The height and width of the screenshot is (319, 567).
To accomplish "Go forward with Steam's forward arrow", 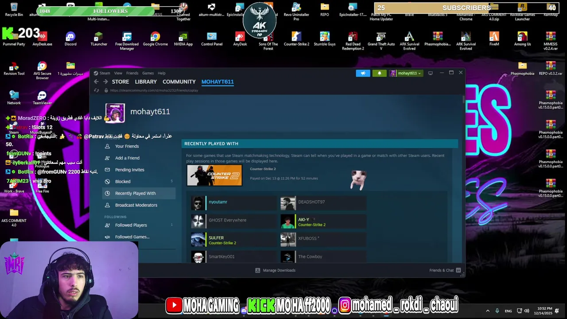I will point(105,82).
